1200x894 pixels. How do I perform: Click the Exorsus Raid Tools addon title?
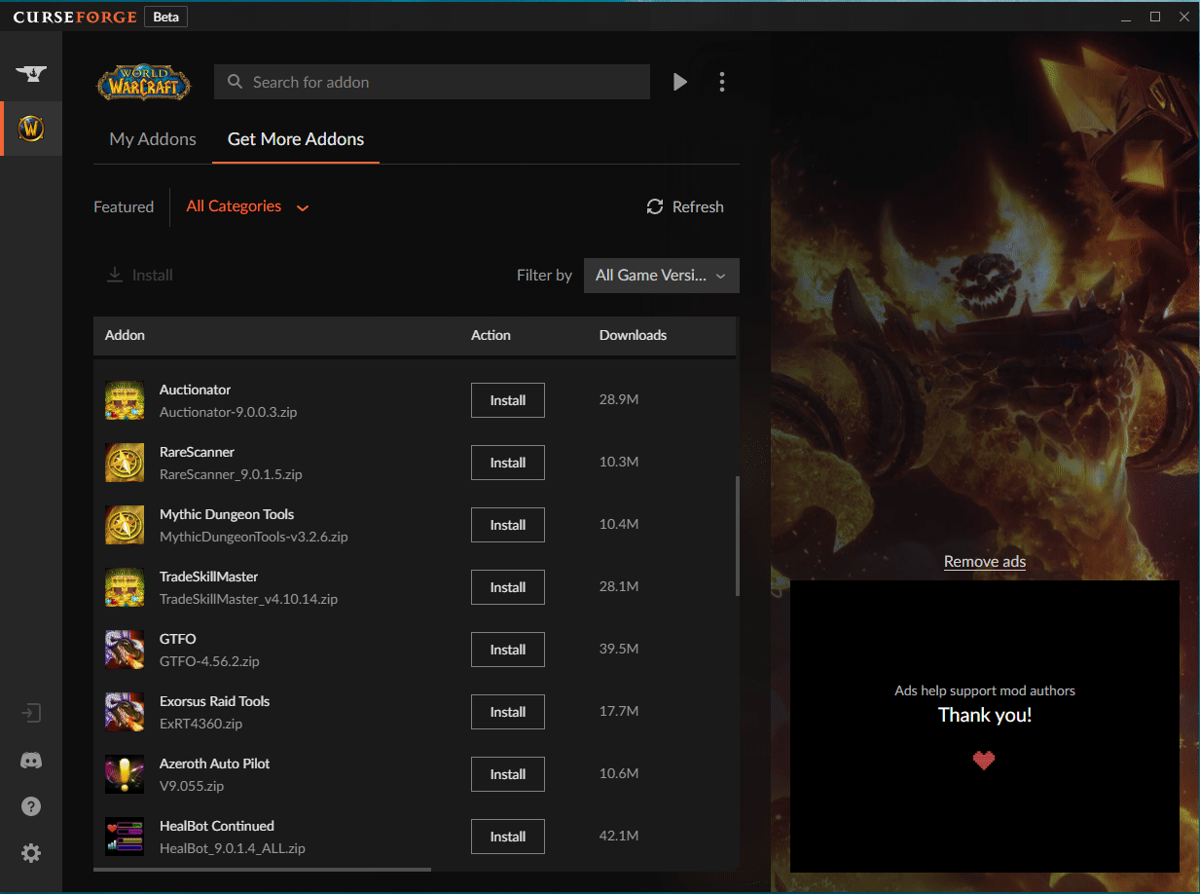coord(214,701)
